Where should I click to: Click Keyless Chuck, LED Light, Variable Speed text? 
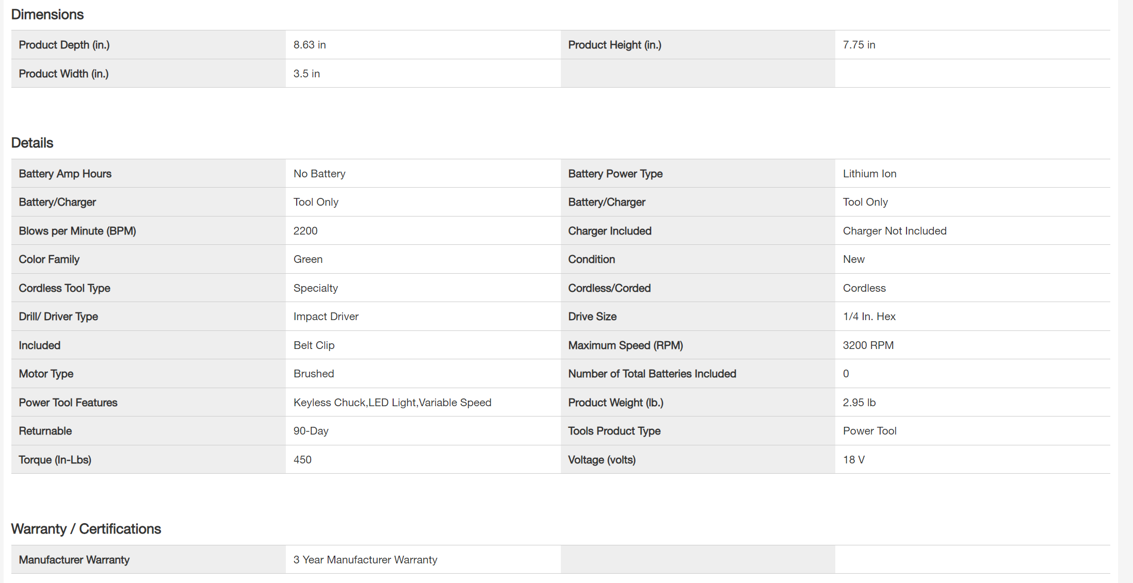point(392,403)
